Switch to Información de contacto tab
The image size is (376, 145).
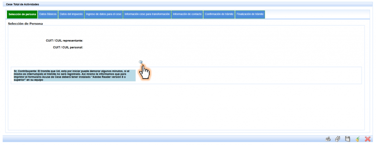[x=187, y=14]
